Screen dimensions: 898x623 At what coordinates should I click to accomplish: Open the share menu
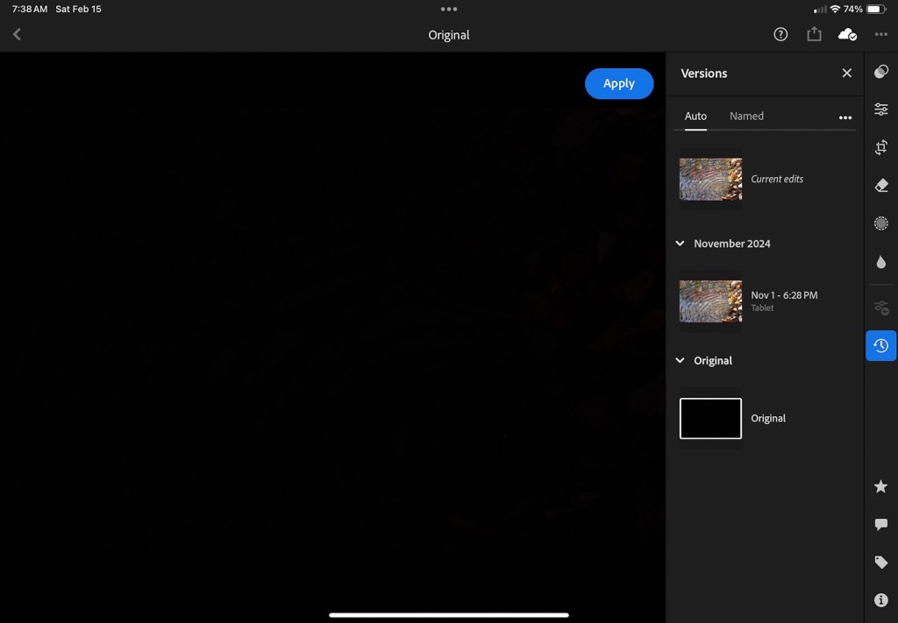pyautogui.click(x=814, y=34)
